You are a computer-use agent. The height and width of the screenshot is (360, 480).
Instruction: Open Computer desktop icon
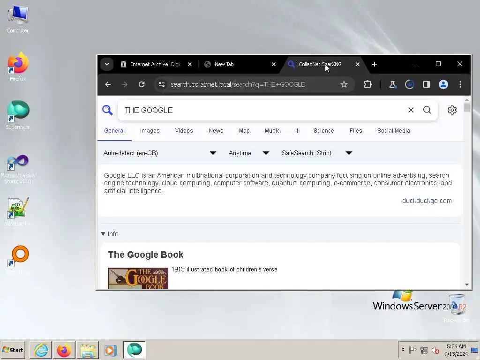click(x=17, y=19)
